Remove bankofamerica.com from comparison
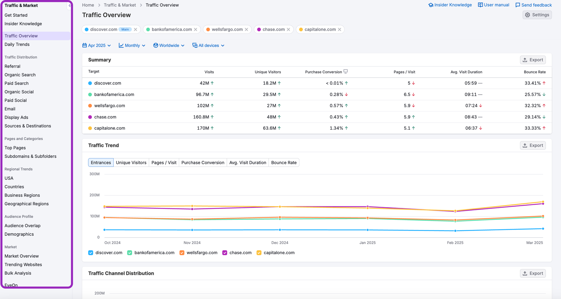The image size is (561, 299). [x=196, y=29]
